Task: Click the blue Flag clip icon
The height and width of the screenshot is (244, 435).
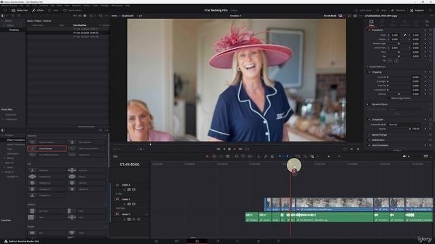Action: coord(279,157)
